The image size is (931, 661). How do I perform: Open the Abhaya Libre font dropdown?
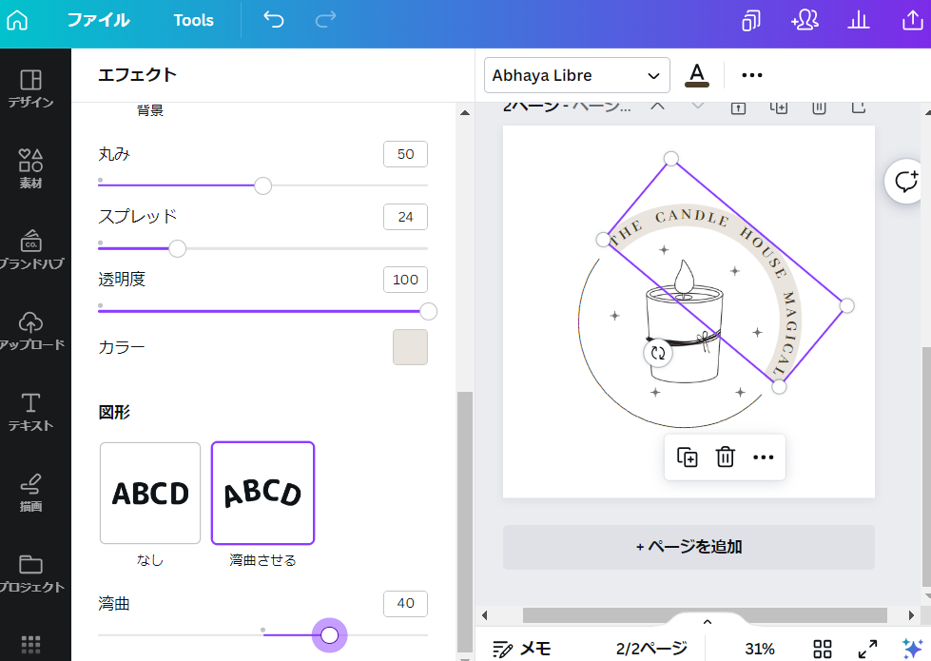tap(577, 75)
